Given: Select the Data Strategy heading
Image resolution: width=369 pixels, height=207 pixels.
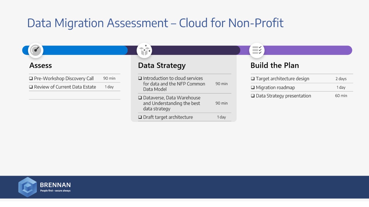Looking at the screenshot, I should click(x=162, y=65).
